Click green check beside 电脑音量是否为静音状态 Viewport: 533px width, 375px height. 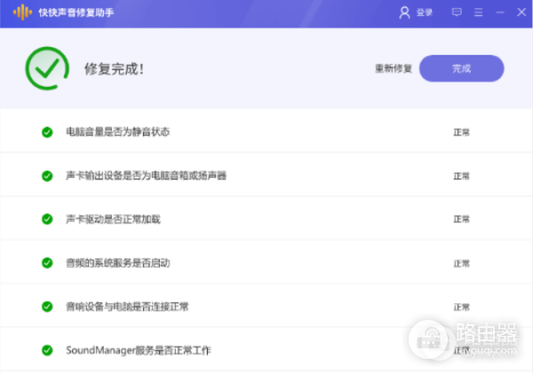pyautogui.click(x=47, y=132)
